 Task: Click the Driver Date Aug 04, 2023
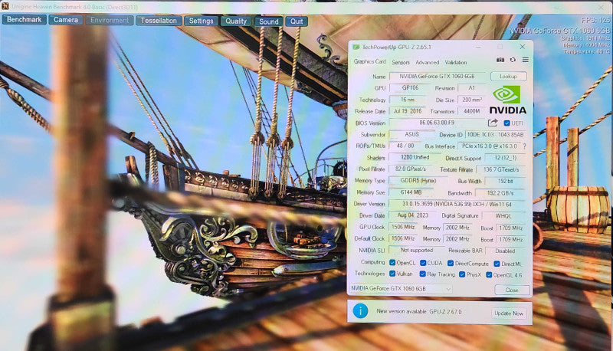tap(412, 215)
